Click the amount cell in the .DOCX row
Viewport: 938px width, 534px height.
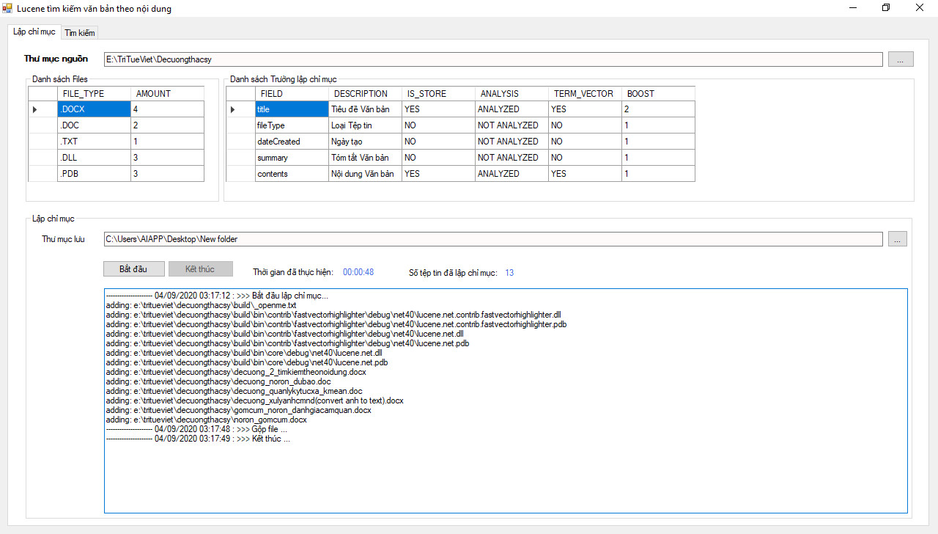coord(168,109)
